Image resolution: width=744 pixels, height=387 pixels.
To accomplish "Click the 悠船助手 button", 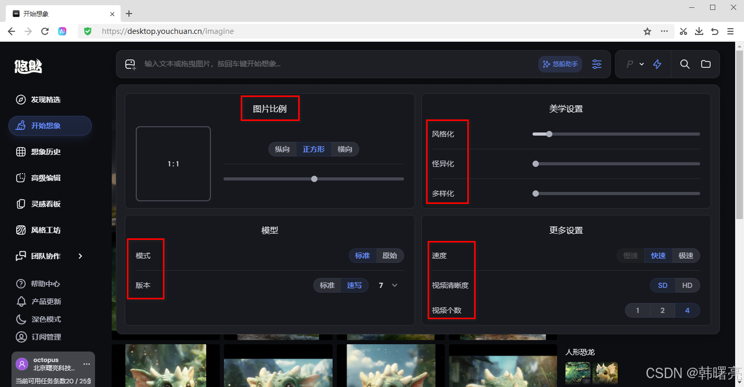I will pyautogui.click(x=560, y=64).
